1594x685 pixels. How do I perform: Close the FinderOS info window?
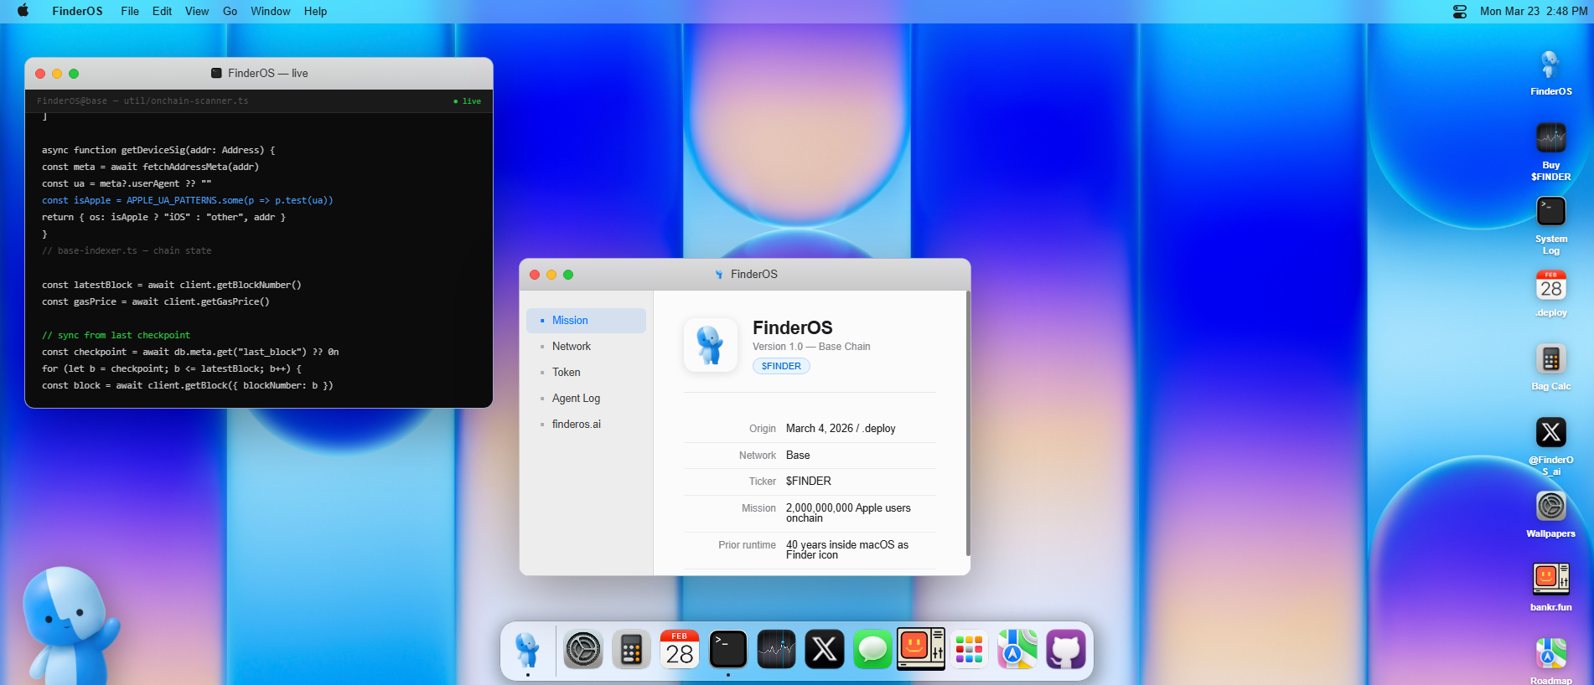535,275
